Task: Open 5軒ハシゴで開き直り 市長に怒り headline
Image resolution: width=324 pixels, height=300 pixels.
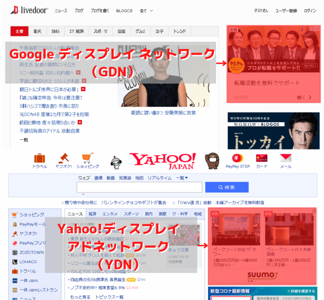Action: click(49, 106)
